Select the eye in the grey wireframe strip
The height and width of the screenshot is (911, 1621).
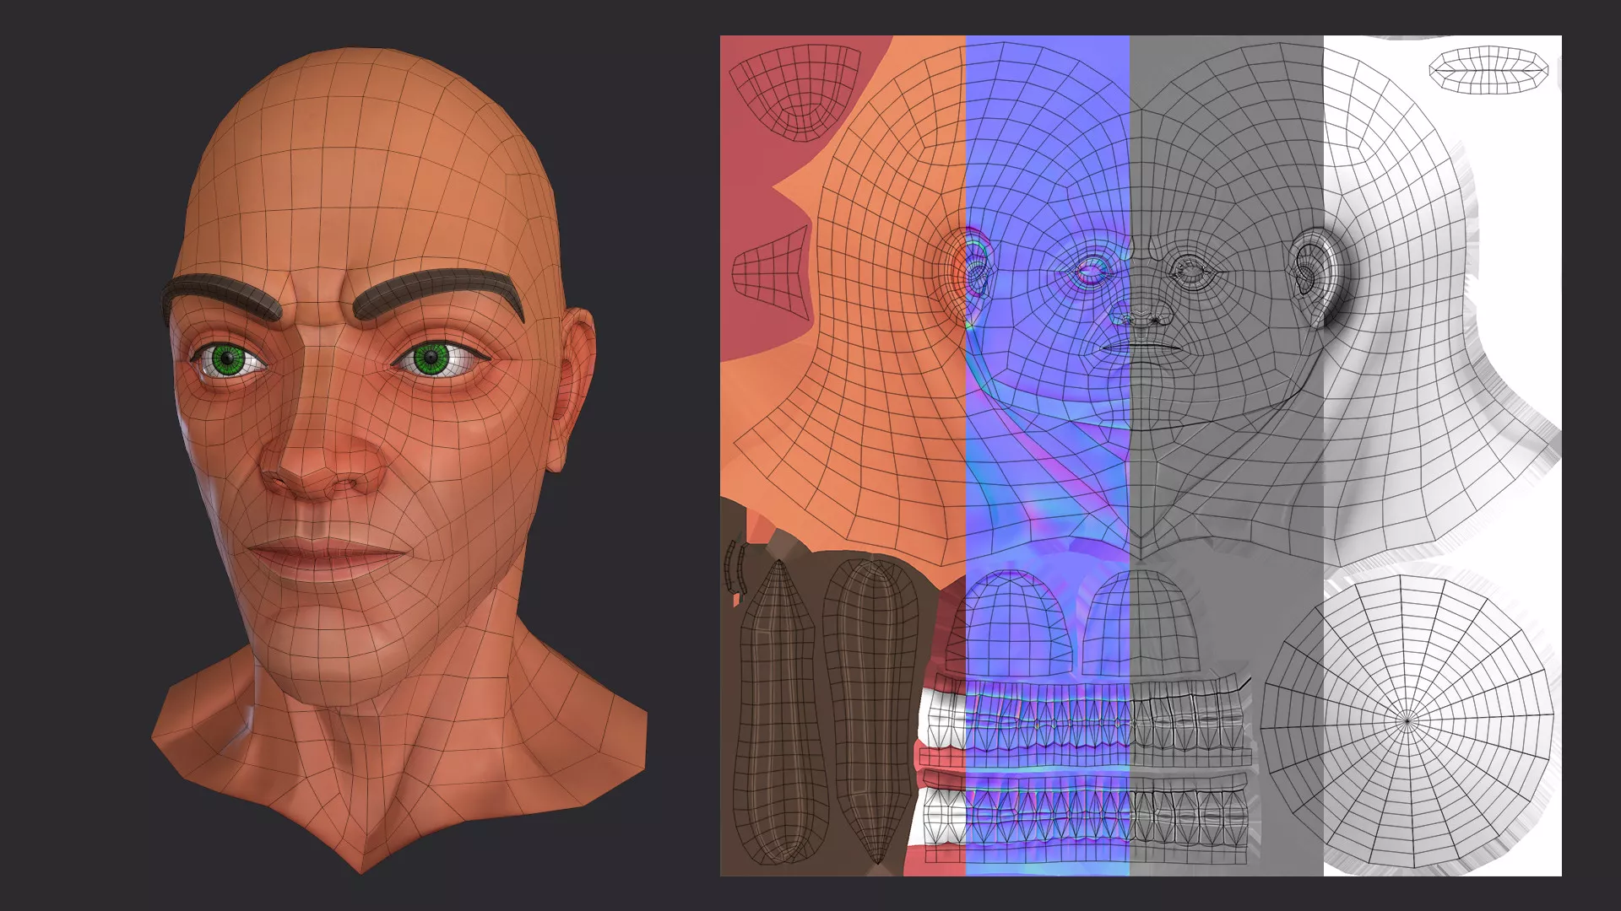(x=1192, y=272)
